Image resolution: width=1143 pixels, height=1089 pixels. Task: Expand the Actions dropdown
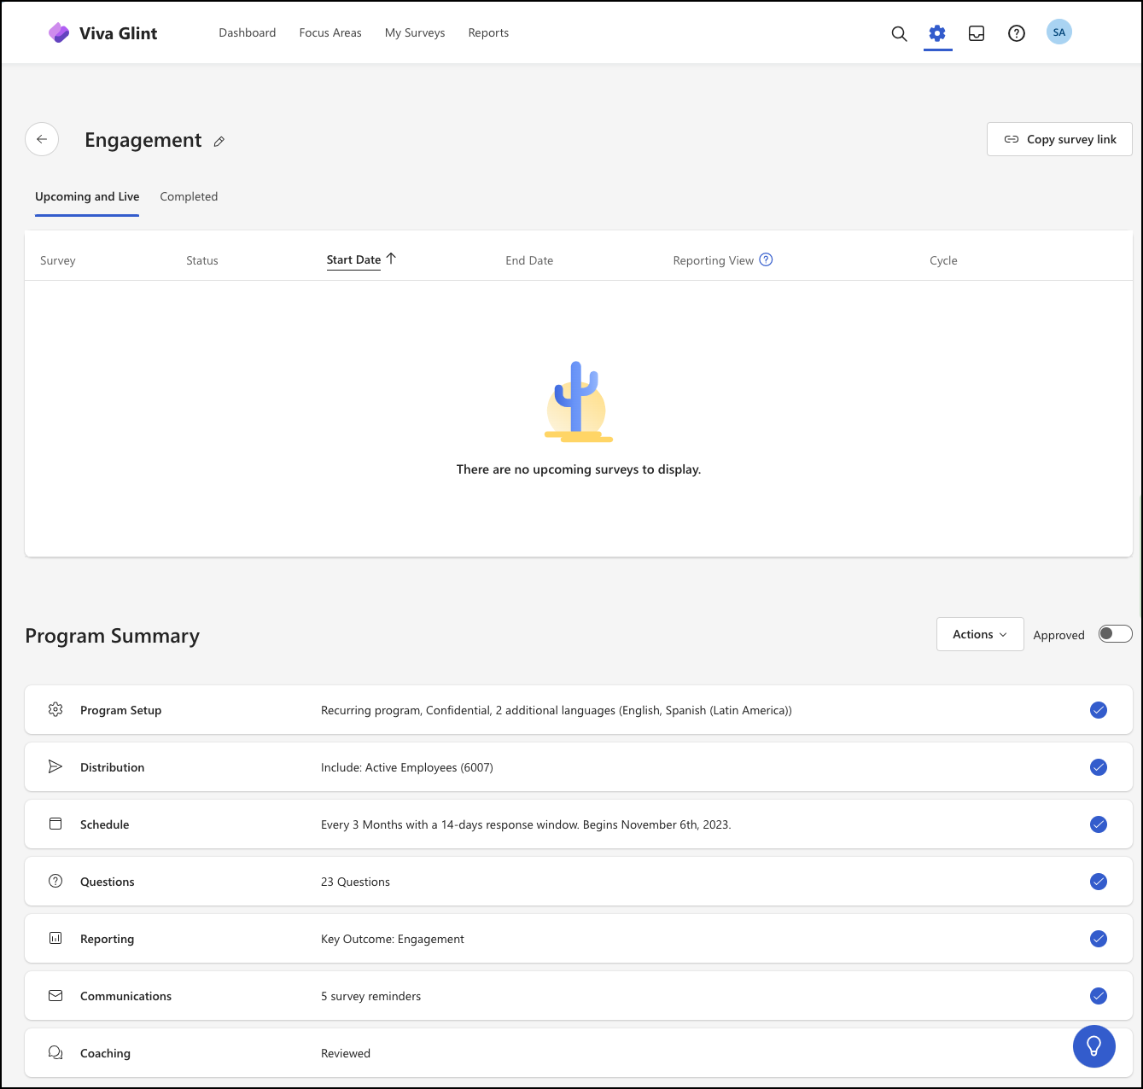[980, 634]
